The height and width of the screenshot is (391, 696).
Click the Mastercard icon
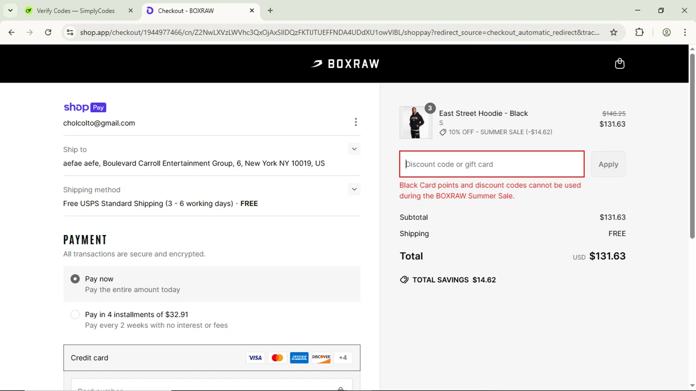click(277, 358)
